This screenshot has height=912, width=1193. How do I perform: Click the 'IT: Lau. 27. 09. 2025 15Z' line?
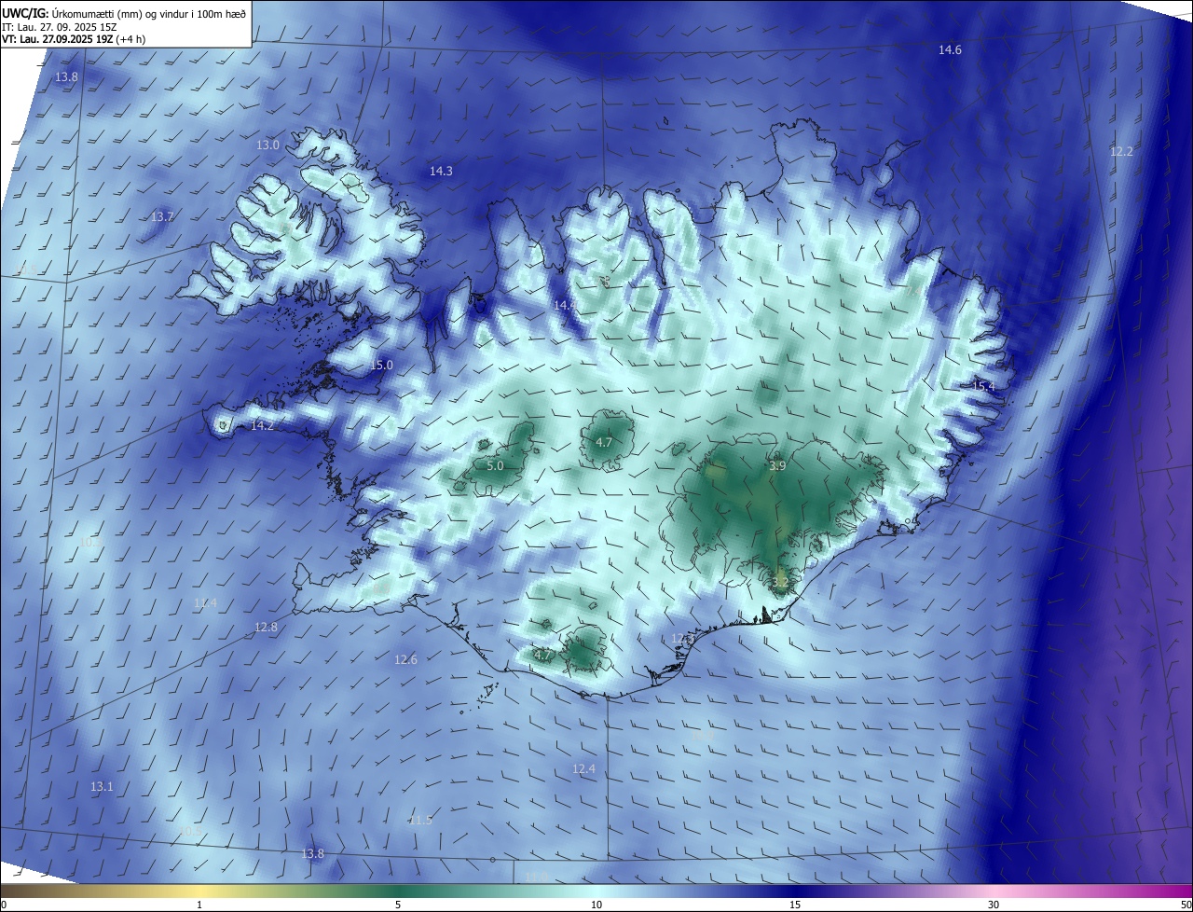coord(59,26)
